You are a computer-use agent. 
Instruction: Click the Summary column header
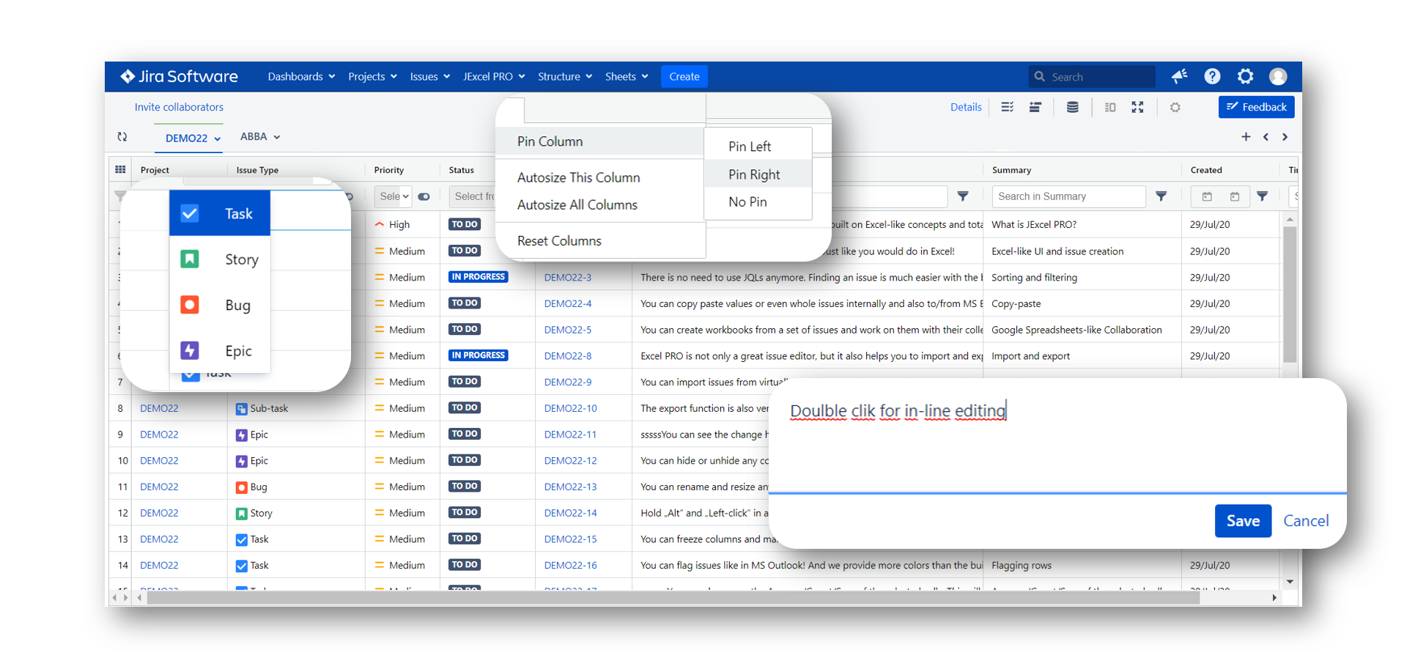[x=1011, y=170]
